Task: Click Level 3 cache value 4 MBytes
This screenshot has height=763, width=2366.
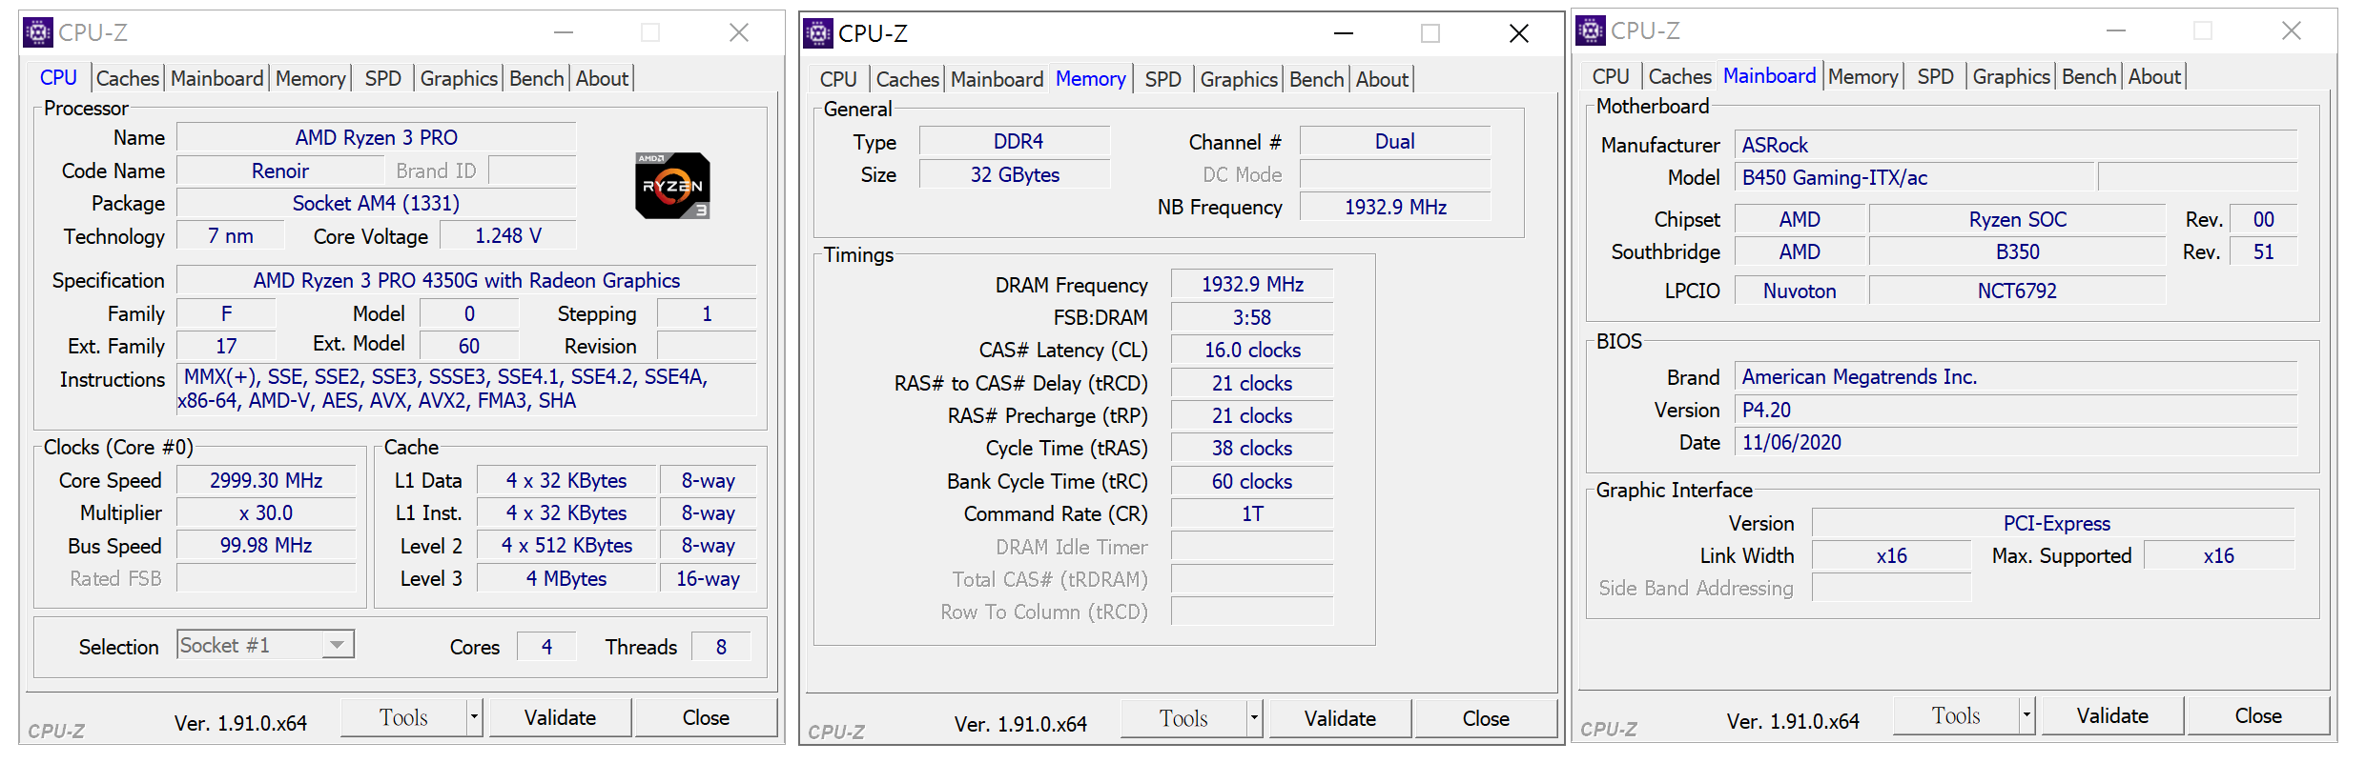Action: [x=566, y=578]
